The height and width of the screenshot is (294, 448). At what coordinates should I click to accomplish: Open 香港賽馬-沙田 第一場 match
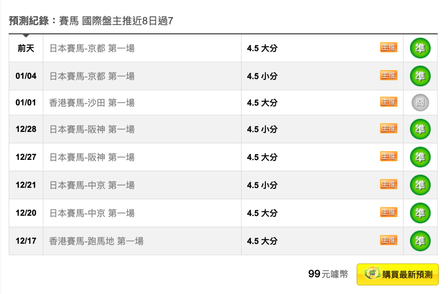click(92, 103)
